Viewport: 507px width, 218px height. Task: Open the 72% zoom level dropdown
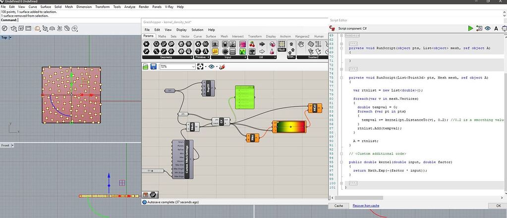click(x=193, y=66)
